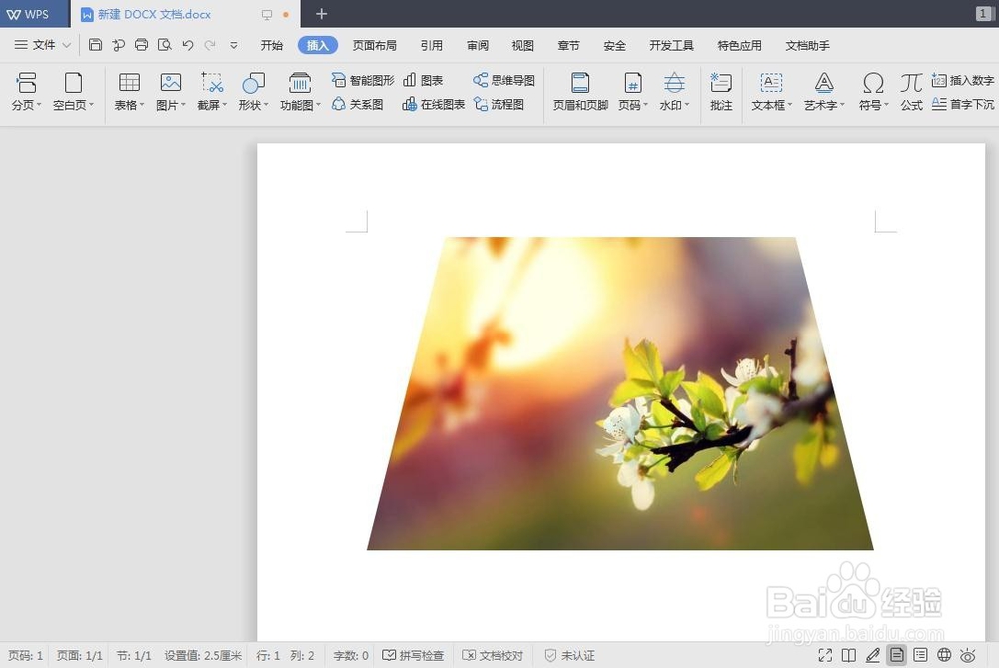Expand the 水印 dropdown arrow
Screen dimensions: 999x668
coord(687,105)
